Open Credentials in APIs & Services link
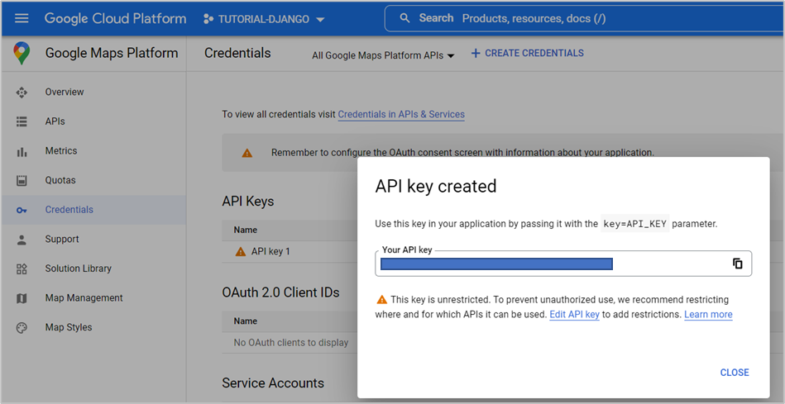The height and width of the screenshot is (404, 785). point(401,115)
